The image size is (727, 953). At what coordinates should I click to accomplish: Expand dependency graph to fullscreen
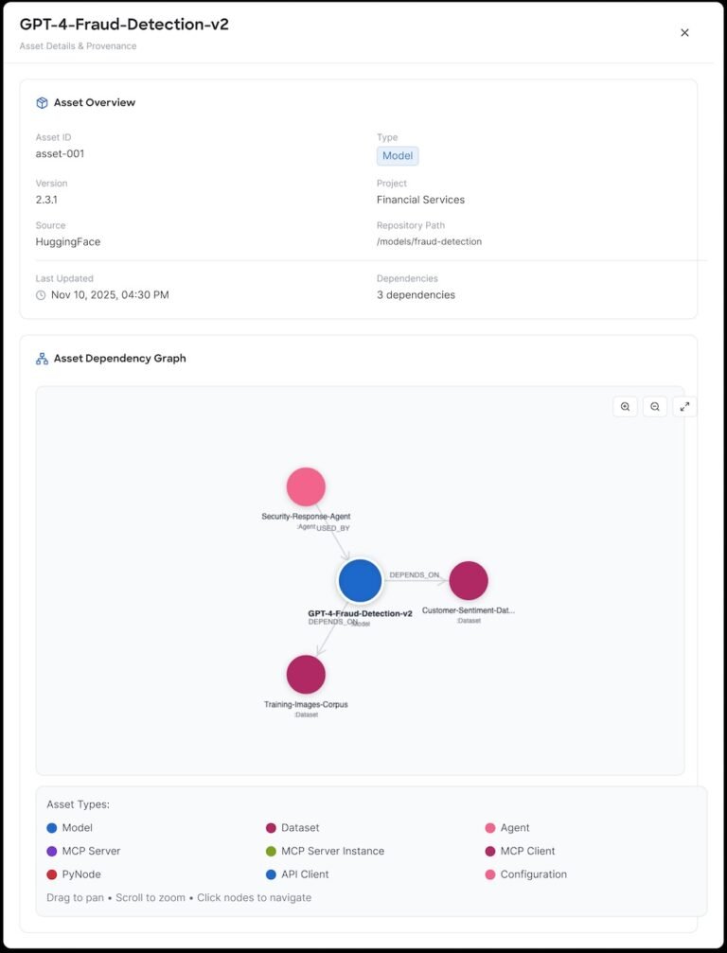pyautogui.click(x=685, y=407)
